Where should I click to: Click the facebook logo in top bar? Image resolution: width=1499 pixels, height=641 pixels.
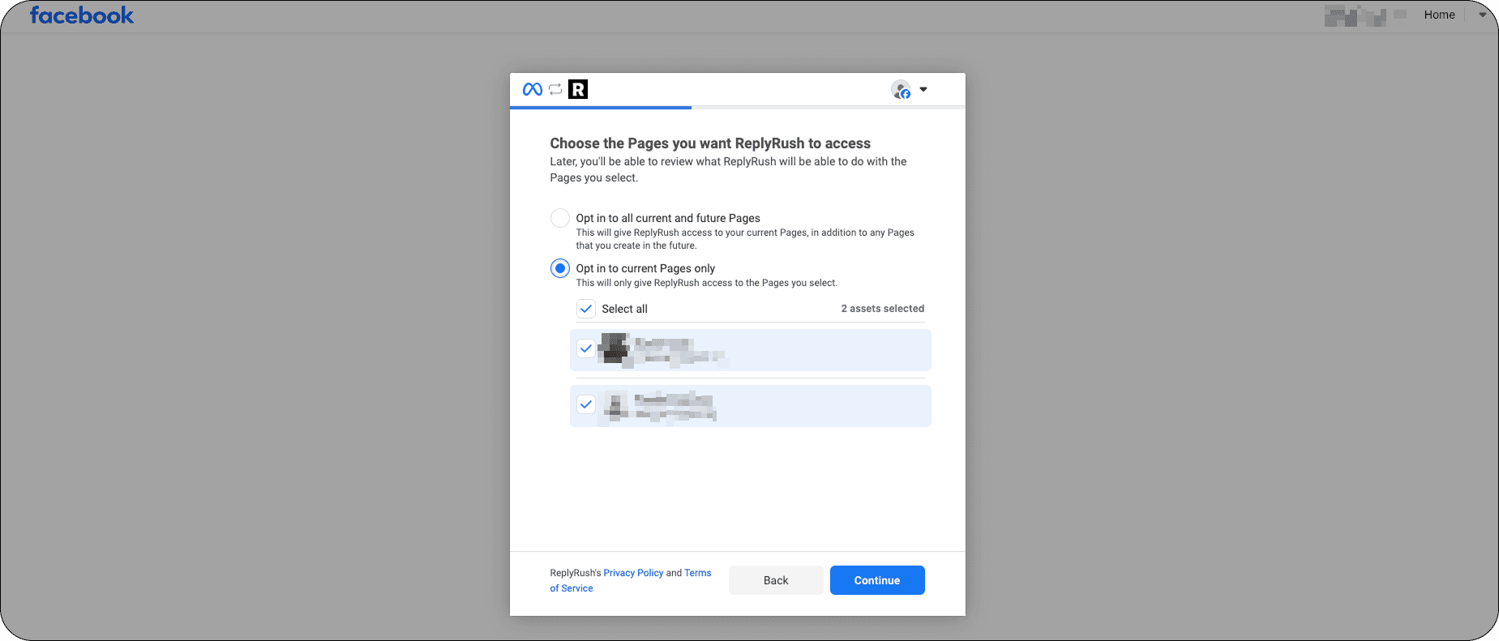[82, 15]
